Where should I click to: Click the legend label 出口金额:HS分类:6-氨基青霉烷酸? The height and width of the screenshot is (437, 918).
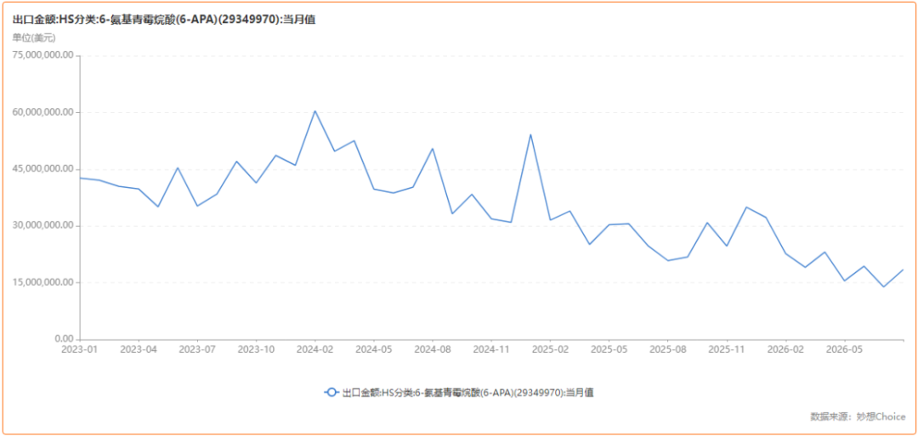click(468, 393)
